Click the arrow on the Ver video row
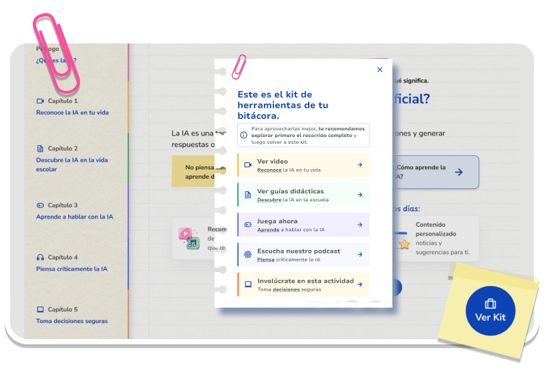This screenshot has height=365, width=544. tap(360, 165)
